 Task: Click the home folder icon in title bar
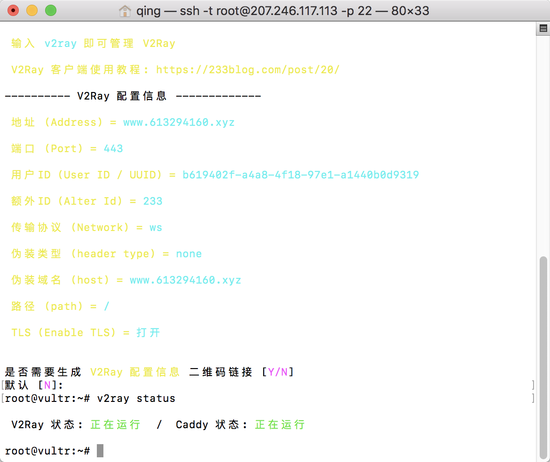[x=125, y=11]
